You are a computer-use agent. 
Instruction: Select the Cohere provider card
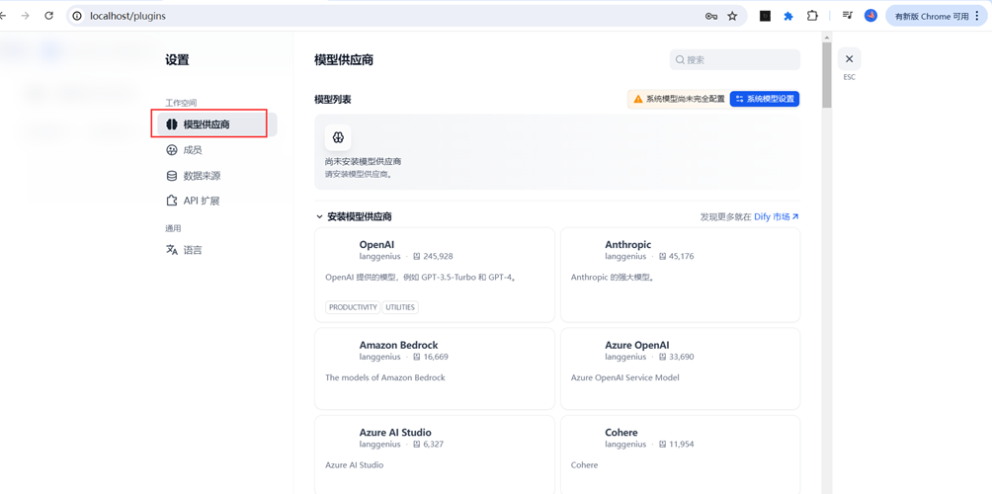[680, 454]
